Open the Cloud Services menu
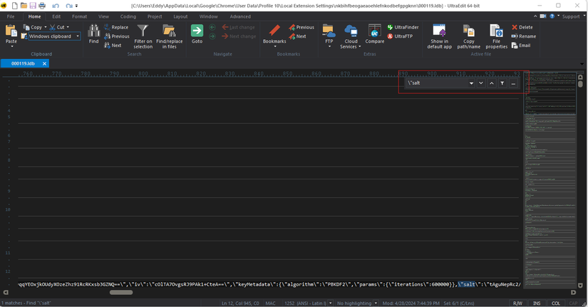Image resolution: width=588 pixels, height=307 pixels. tap(351, 36)
